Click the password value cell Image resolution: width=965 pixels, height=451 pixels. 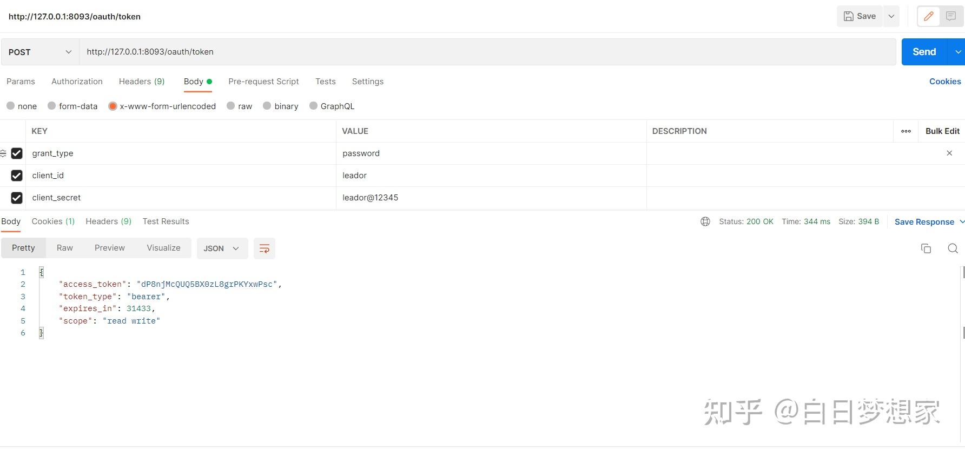[491, 153]
